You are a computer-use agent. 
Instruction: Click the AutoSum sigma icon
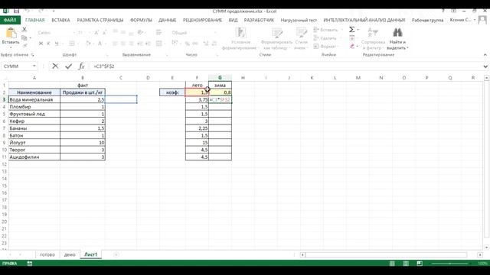tap(352, 30)
